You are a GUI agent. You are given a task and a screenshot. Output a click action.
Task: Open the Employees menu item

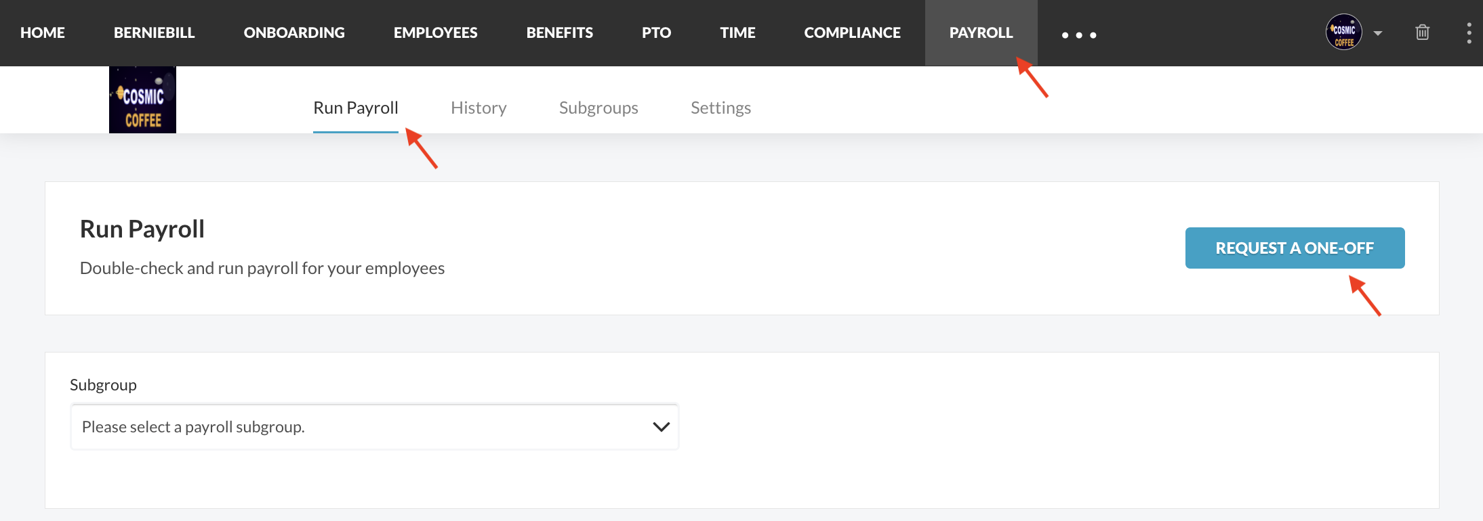click(435, 32)
